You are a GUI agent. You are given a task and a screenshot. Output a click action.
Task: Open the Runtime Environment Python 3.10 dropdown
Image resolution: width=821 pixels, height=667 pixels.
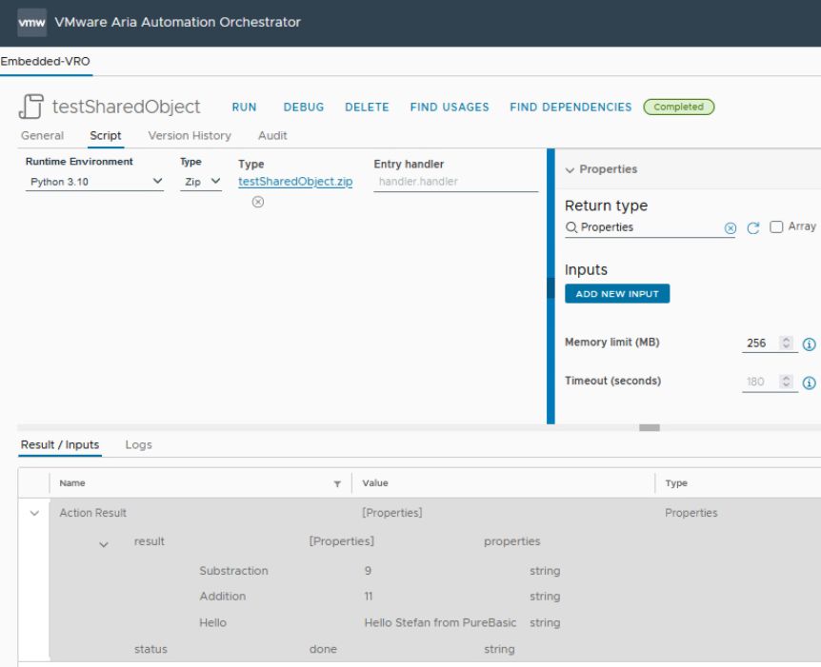(94, 182)
